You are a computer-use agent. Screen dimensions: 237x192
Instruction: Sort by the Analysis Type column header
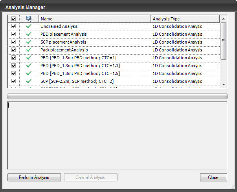tap(185, 19)
